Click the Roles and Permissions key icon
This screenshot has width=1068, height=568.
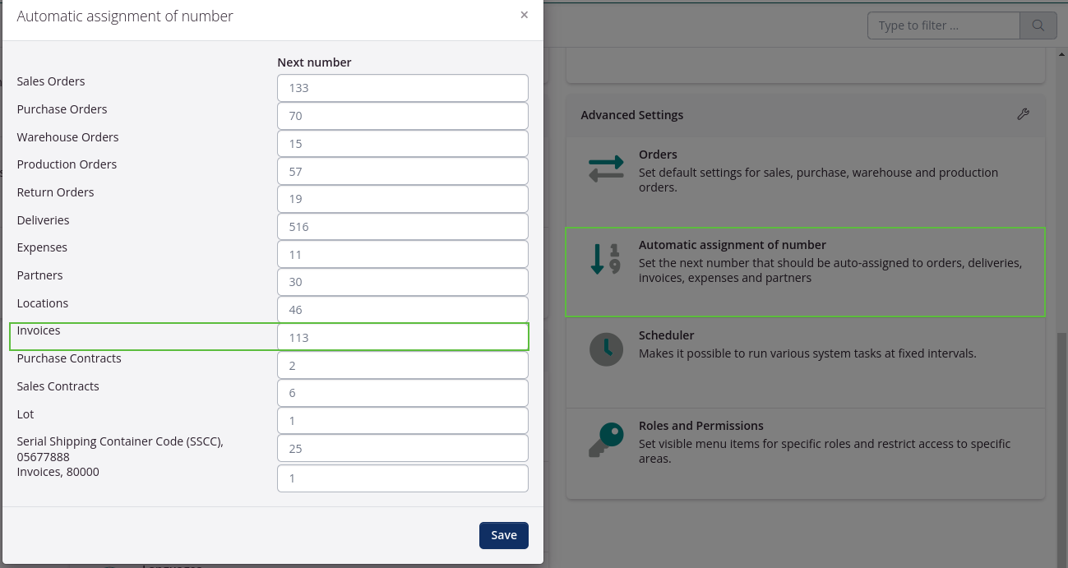coord(606,438)
